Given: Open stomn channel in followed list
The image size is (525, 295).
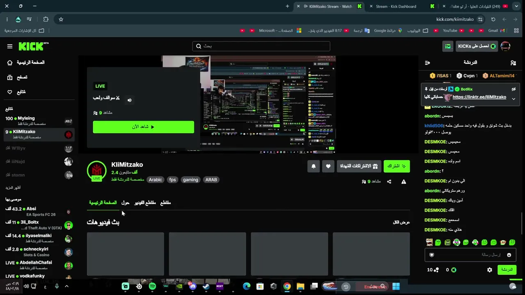Looking at the screenshot, I should coord(39,175).
